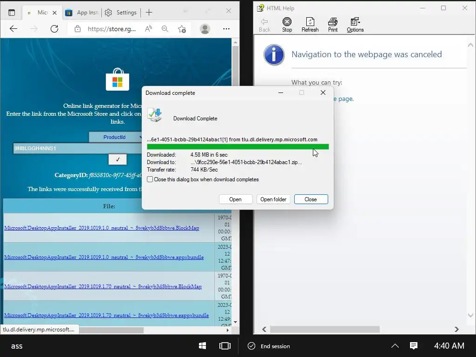This screenshot has height=357, width=476.
Task: Switch to Settings tab
Action: (x=121, y=13)
